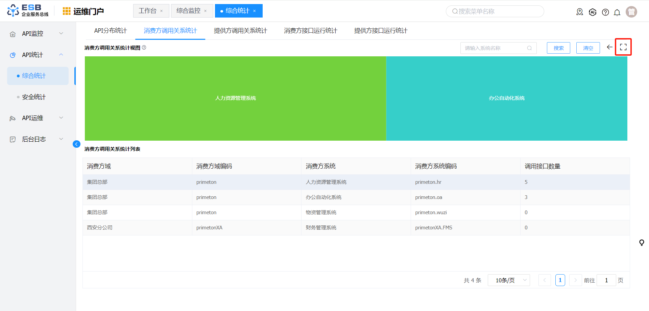Close the 综合监控 tab
This screenshot has height=311, width=649.
coord(205,11)
